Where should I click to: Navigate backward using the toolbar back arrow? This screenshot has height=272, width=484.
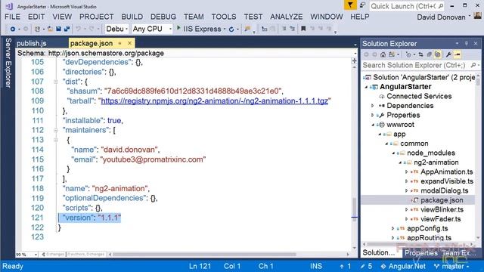pyautogui.click(x=13, y=29)
